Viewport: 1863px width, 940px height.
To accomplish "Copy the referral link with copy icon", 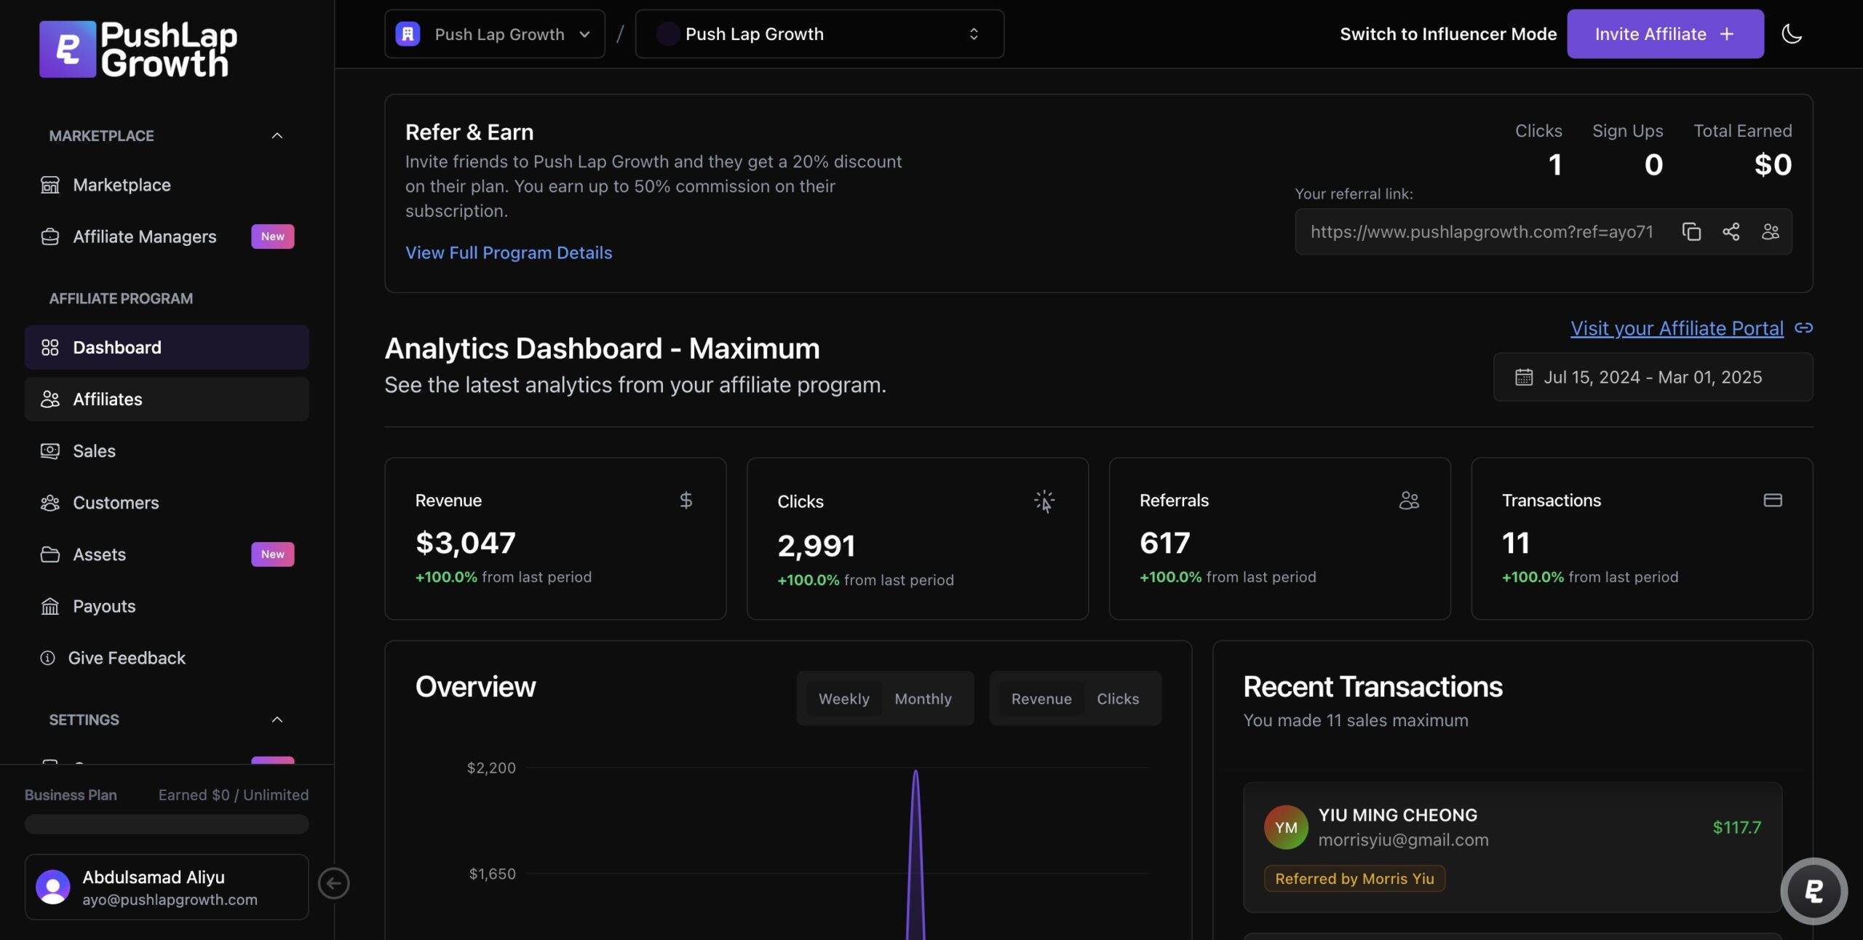I will coord(1691,231).
